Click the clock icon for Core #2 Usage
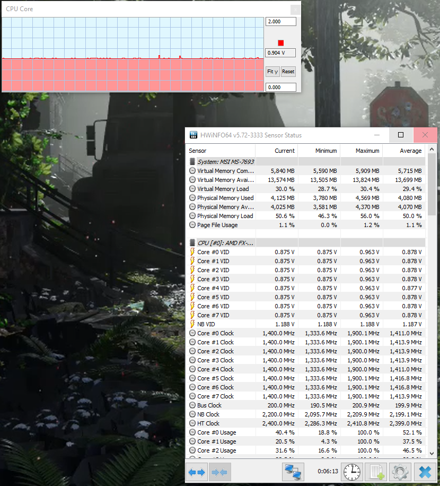The height and width of the screenshot is (486, 440). pyautogui.click(x=192, y=450)
